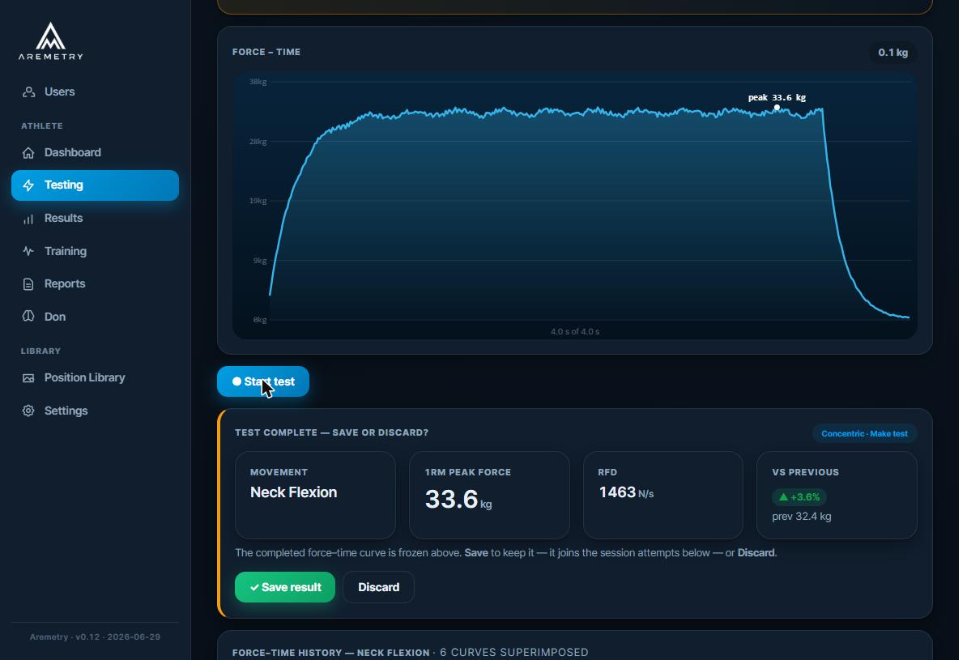Click the Force – Time chart title
Viewport: 967px width, 660px height.
[x=266, y=53]
